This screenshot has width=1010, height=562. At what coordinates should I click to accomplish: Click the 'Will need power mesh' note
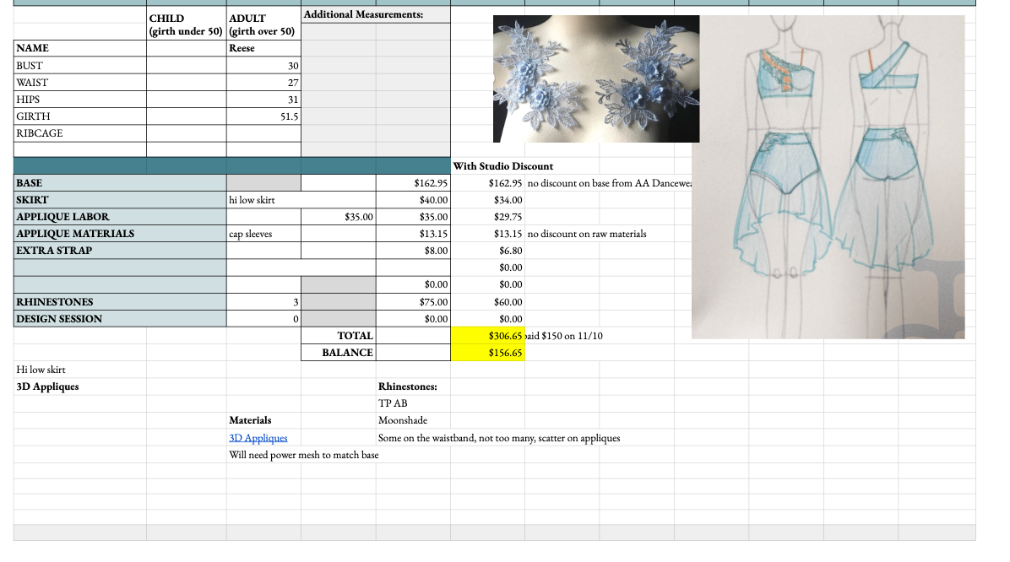tap(304, 455)
